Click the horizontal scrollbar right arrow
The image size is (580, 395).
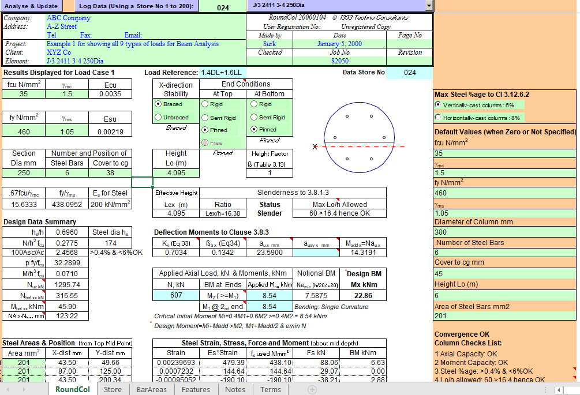tap(578, 390)
